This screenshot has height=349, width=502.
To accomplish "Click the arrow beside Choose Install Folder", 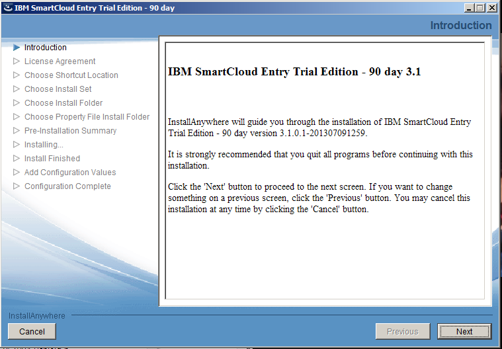I will point(17,103).
